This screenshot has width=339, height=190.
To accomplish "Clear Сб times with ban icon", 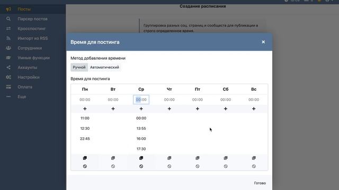I will [x=226, y=166].
